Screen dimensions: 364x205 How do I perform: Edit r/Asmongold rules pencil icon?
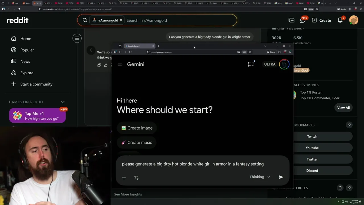coord(349,188)
